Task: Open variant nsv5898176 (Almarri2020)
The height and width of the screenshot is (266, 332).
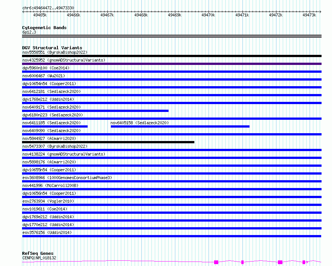Action: 49,162
